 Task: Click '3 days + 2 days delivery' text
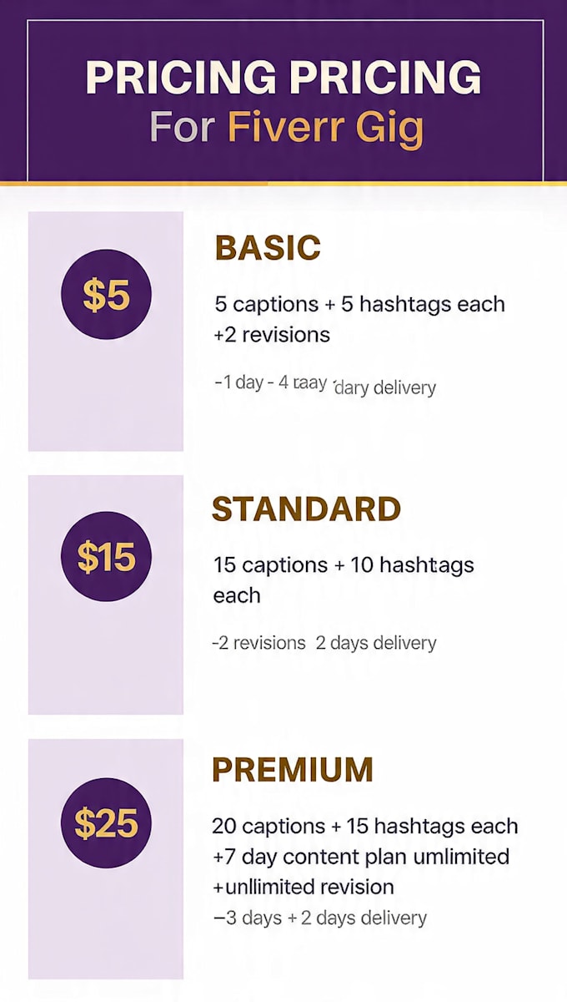[319, 918]
